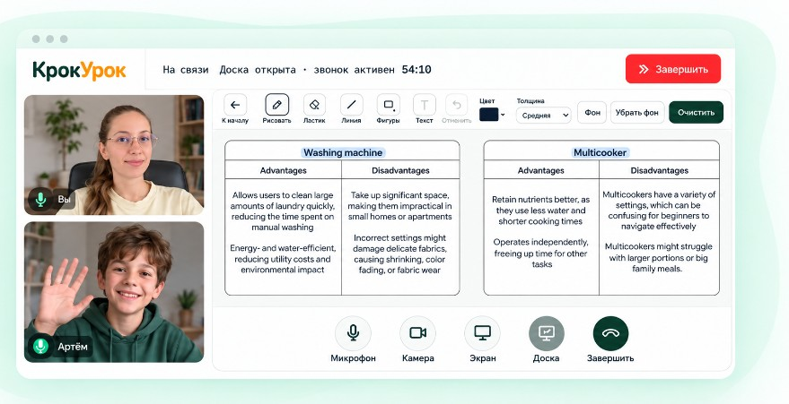
Task: Select the Ластик eraser tool
Action: [x=314, y=105]
